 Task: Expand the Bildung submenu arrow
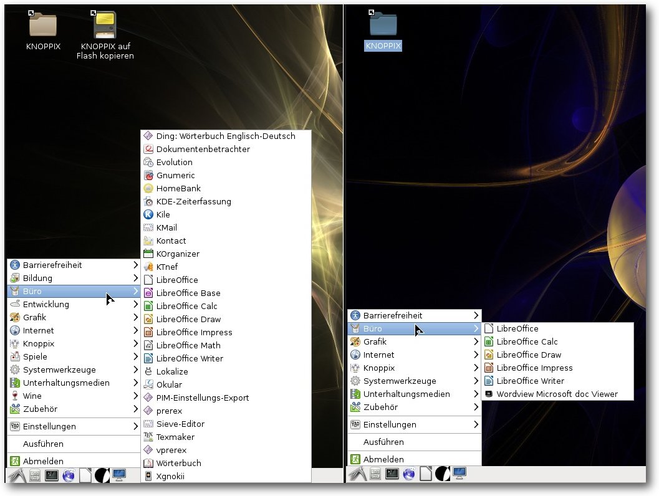pos(135,278)
